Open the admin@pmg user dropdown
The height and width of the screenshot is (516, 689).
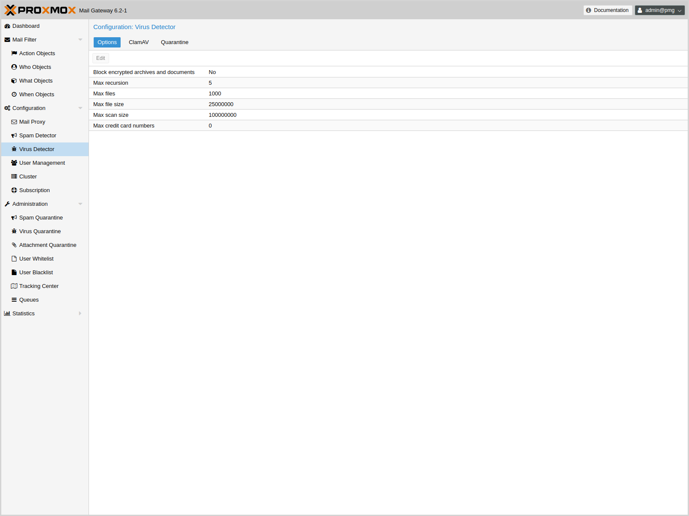tap(659, 10)
